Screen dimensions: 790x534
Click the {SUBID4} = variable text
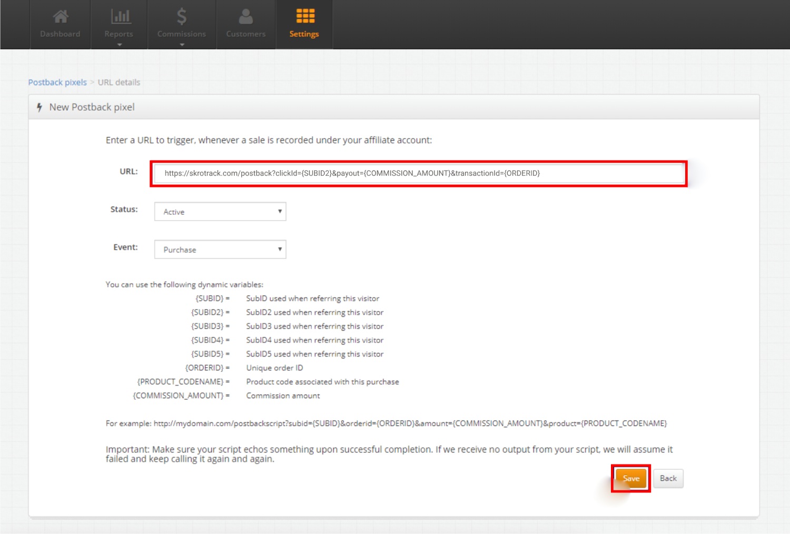[x=211, y=340]
